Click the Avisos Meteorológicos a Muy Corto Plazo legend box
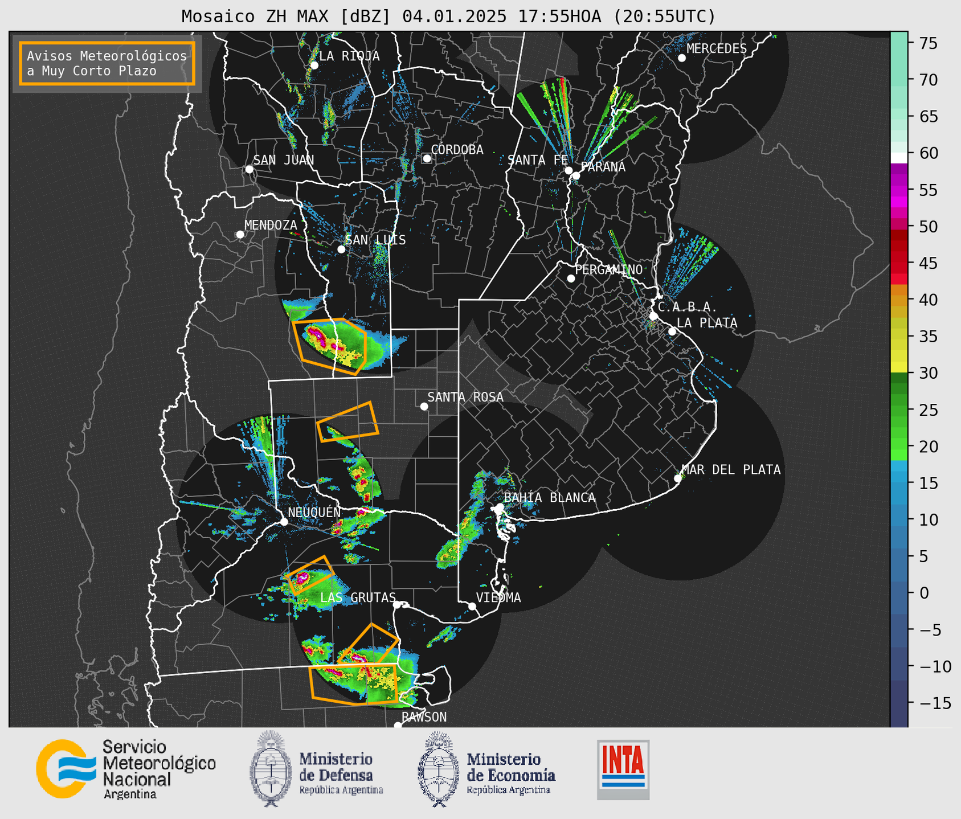 point(107,63)
